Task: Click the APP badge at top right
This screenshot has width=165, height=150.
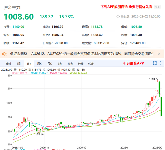Action: pos(157,7)
